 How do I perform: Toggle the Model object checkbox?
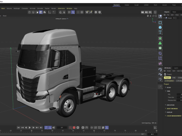174,18
